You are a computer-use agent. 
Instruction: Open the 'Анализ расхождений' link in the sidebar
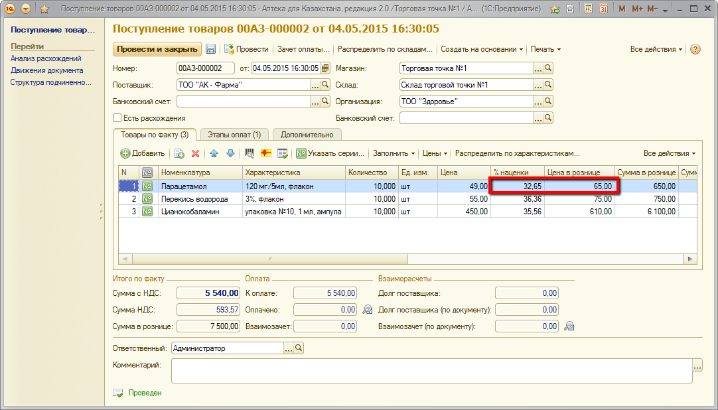click(x=46, y=58)
